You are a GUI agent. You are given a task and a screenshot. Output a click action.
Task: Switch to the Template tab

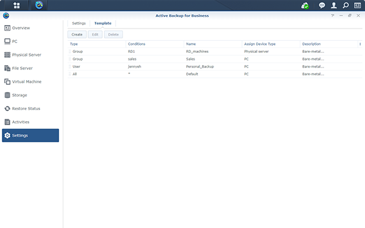(103, 23)
